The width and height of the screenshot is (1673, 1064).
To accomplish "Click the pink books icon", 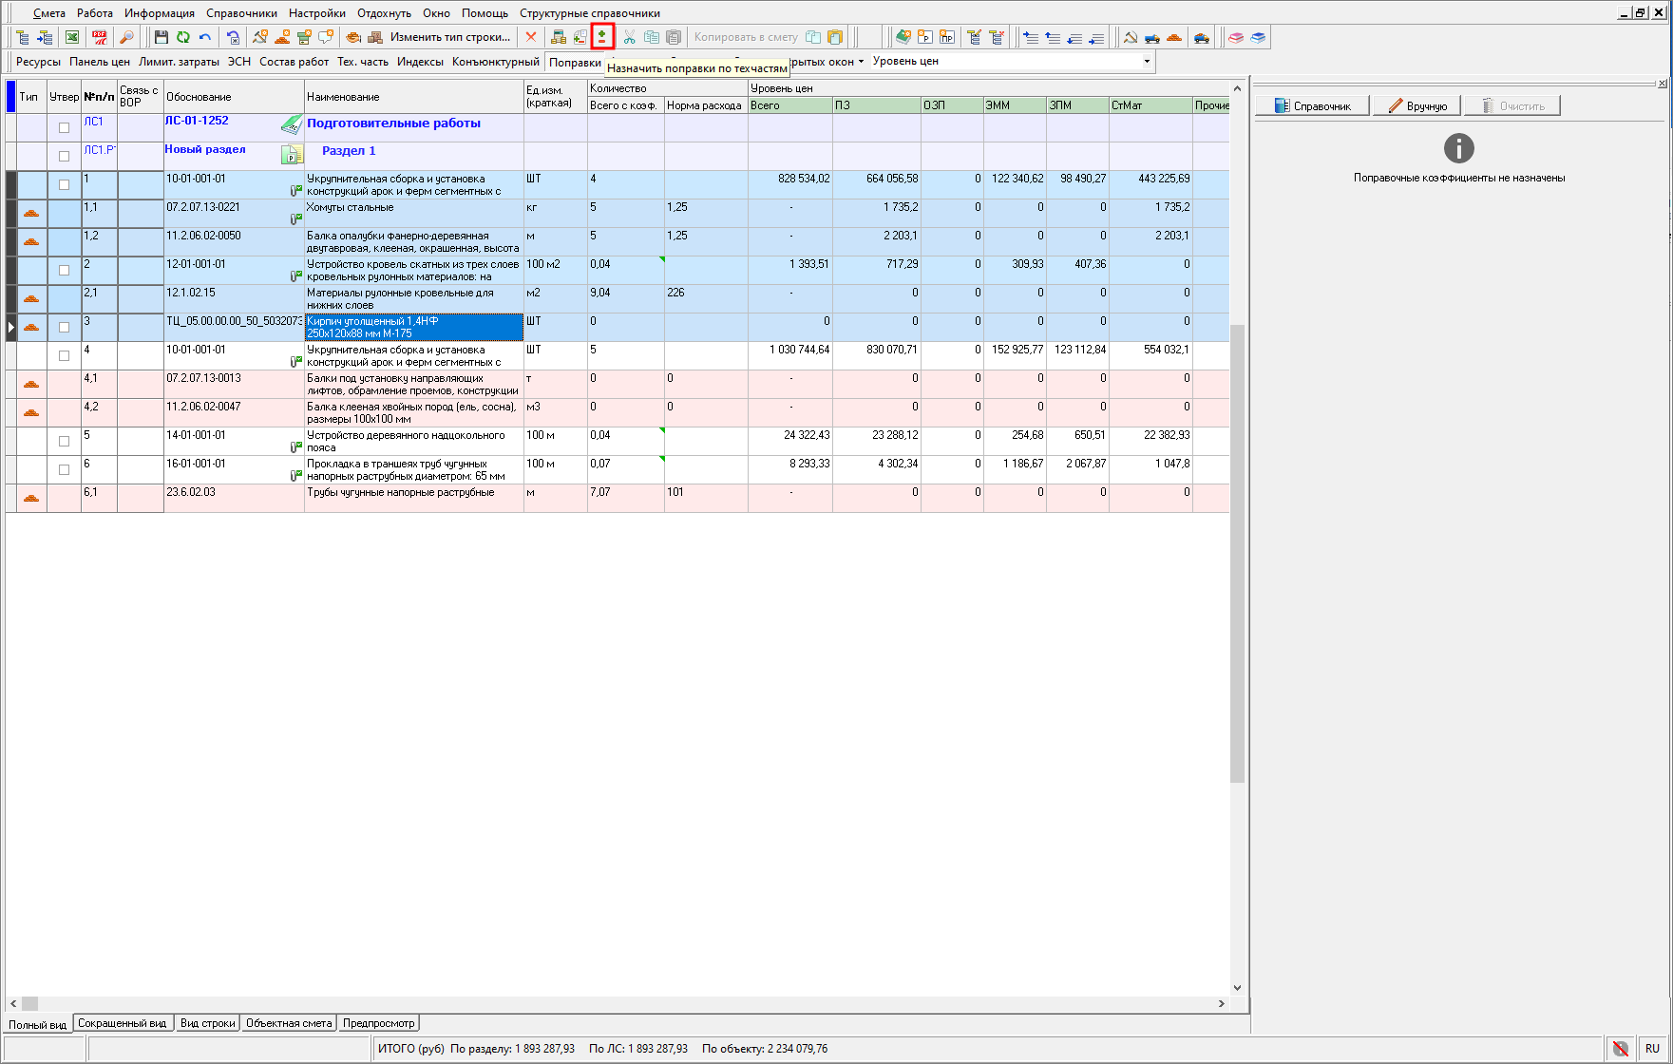I will tap(1236, 37).
